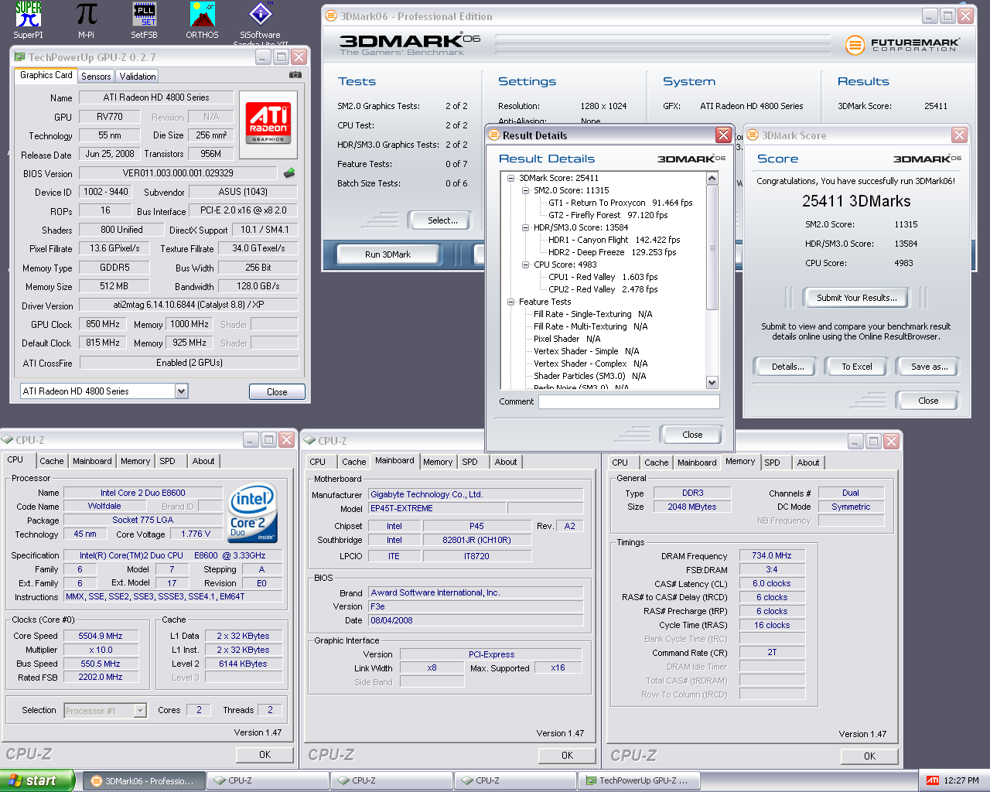990x792 pixels.
Task: Click the 25411 3DMarks score text
Action: (856, 201)
